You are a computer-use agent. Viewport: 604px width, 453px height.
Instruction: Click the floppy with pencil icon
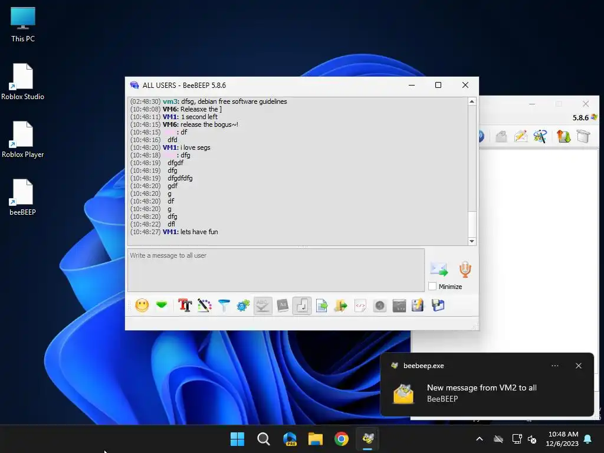pos(418,306)
